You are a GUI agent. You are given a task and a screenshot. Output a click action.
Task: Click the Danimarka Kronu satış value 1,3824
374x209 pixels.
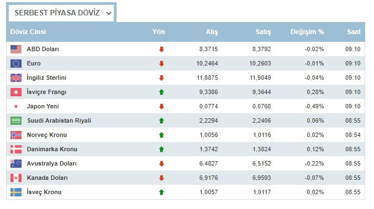(x=262, y=149)
